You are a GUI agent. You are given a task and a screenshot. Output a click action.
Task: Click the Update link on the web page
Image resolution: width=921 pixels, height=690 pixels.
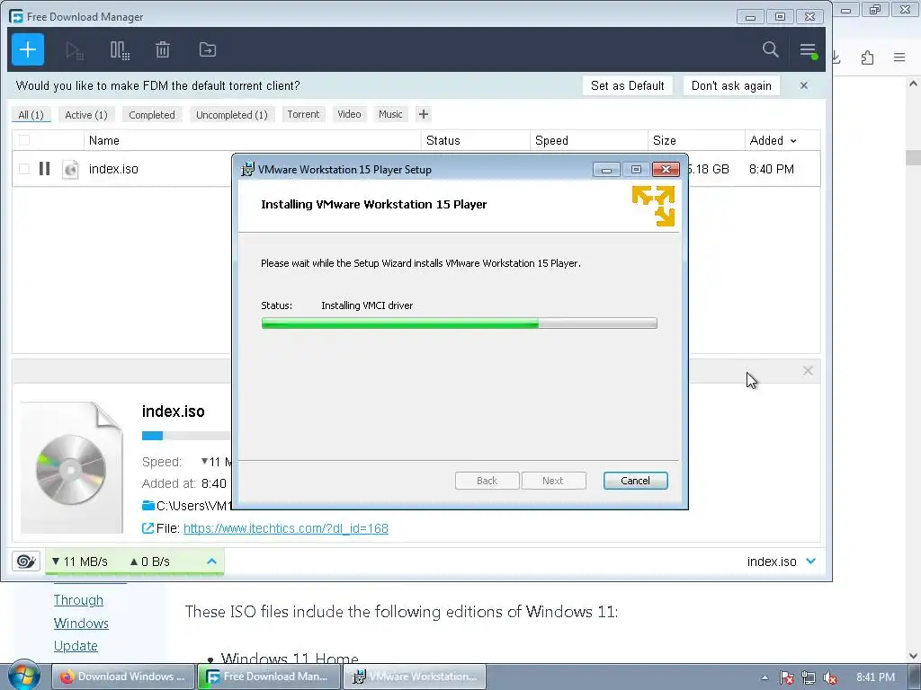(76, 645)
